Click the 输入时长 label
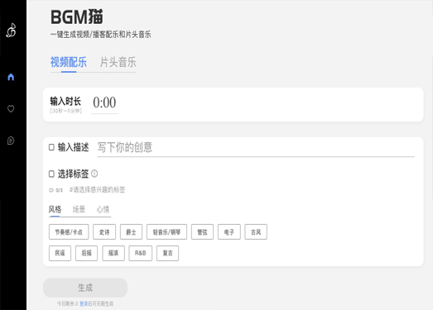The width and height of the screenshot is (433, 310). click(65, 101)
